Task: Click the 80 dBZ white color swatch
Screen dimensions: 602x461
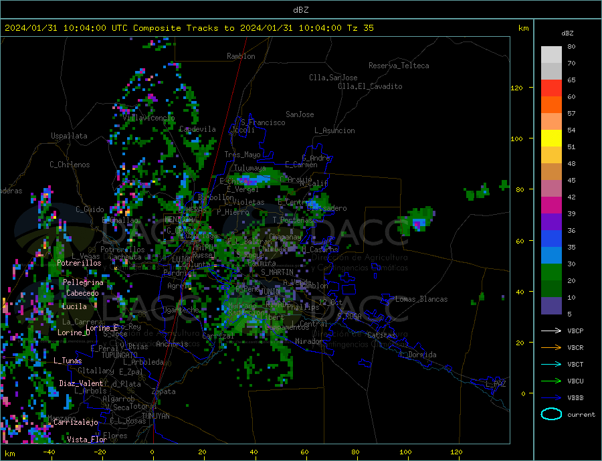Action: coord(551,55)
